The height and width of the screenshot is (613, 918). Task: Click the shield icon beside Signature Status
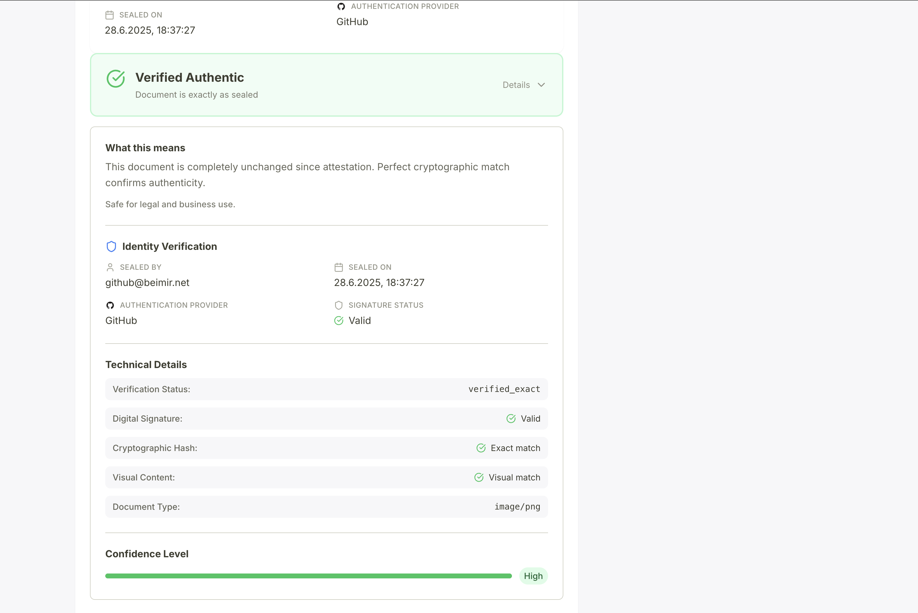tap(339, 305)
